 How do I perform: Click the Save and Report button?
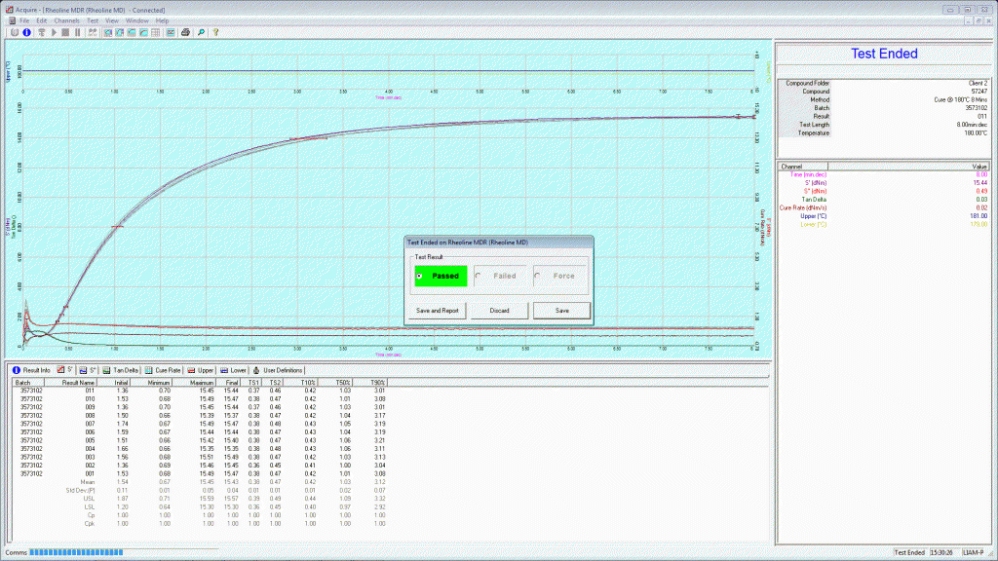click(x=437, y=311)
